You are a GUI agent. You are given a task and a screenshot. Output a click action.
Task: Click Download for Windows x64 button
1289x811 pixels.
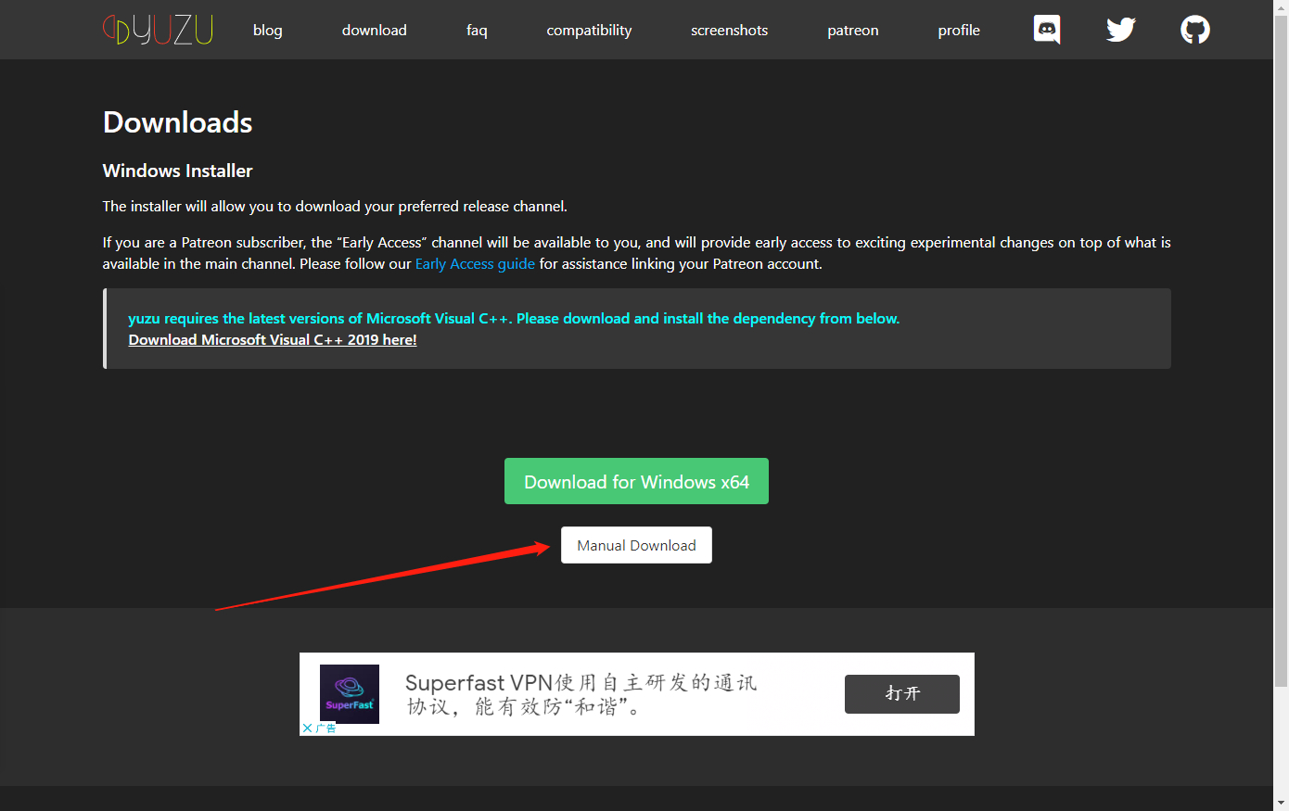coord(636,481)
